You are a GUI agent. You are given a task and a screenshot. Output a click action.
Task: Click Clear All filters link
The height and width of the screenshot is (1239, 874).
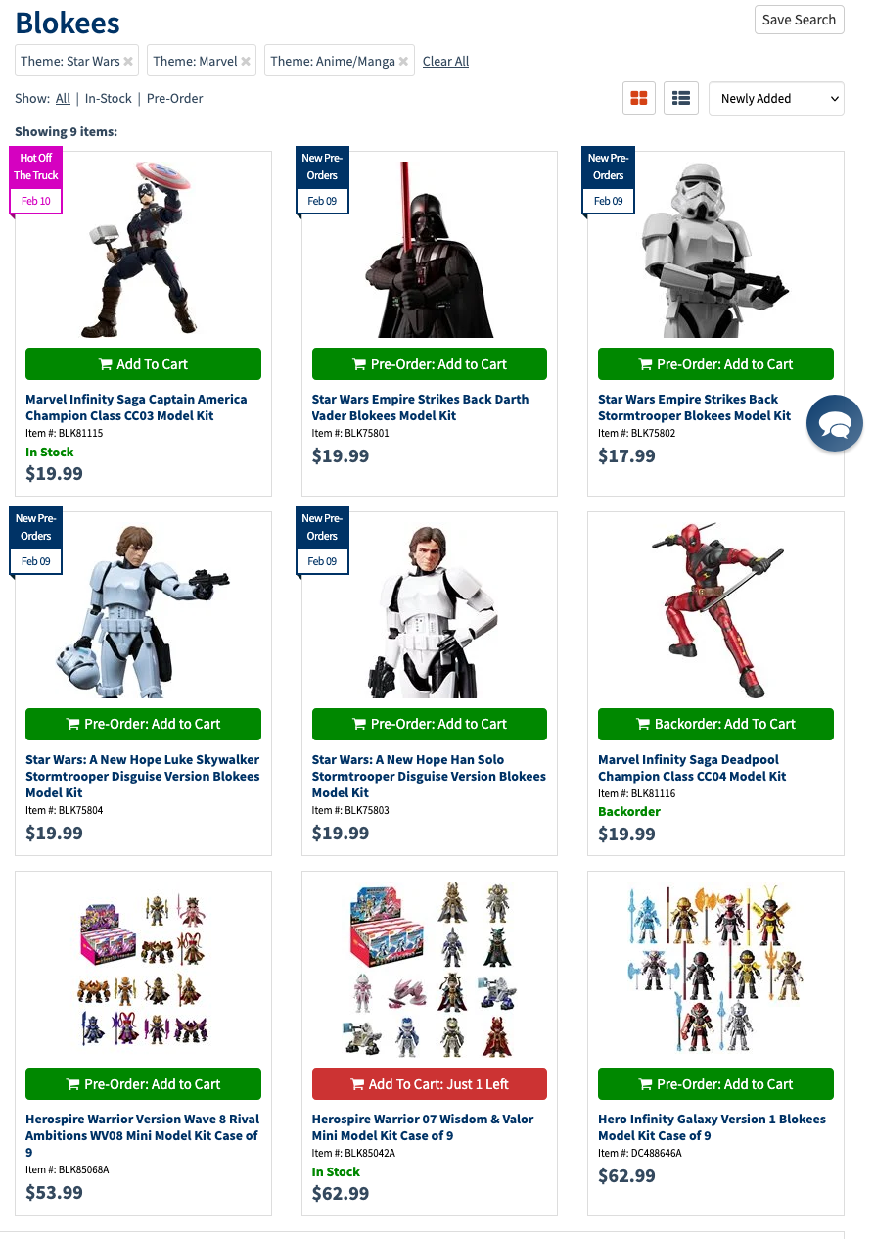(x=445, y=61)
